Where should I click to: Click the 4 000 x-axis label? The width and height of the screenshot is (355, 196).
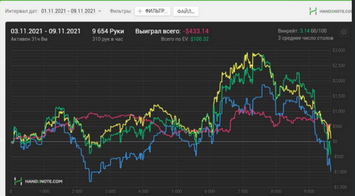click(x=144, y=191)
